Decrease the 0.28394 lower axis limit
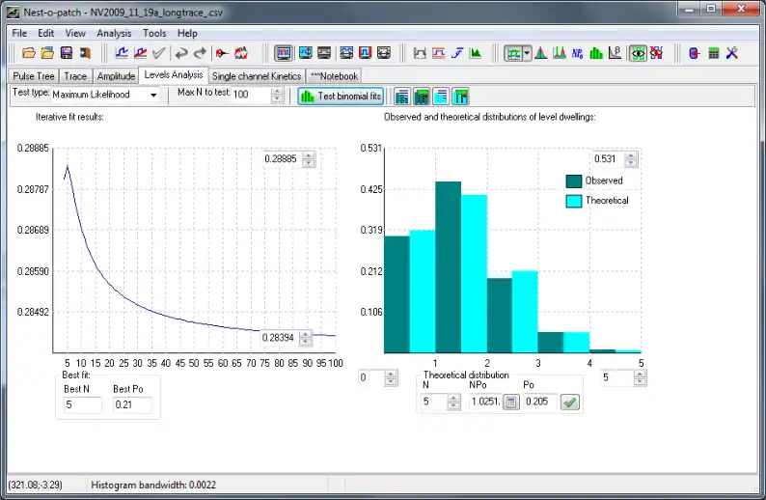This screenshot has width=766, height=500. click(x=306, y=342)
